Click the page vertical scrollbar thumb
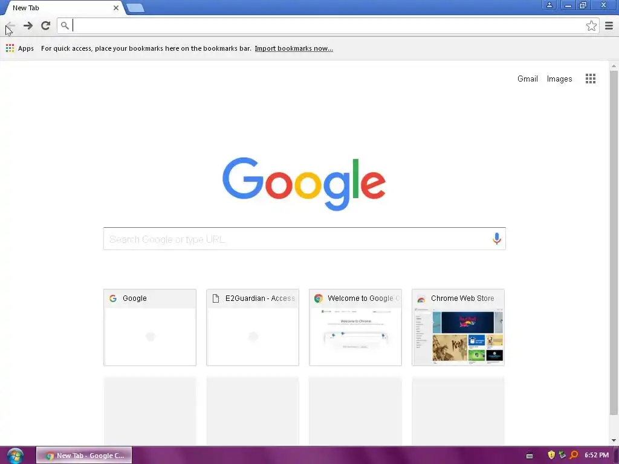Image resolution: width=619 pixels, height=464 pixels. point(614,243)
